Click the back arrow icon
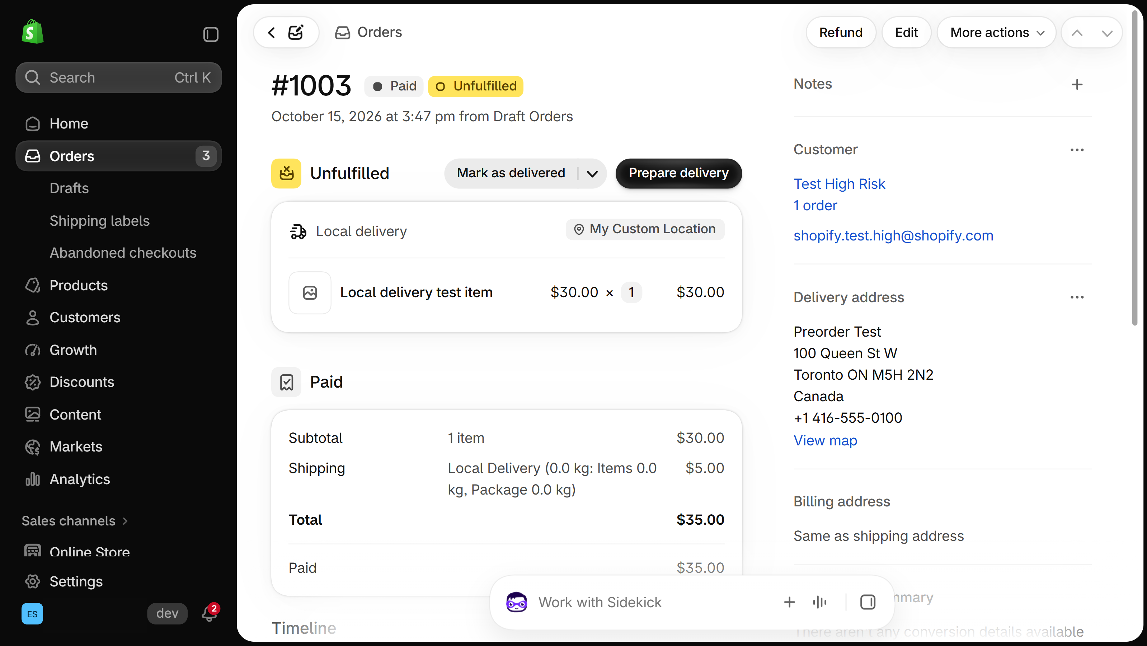 [272, 33]
